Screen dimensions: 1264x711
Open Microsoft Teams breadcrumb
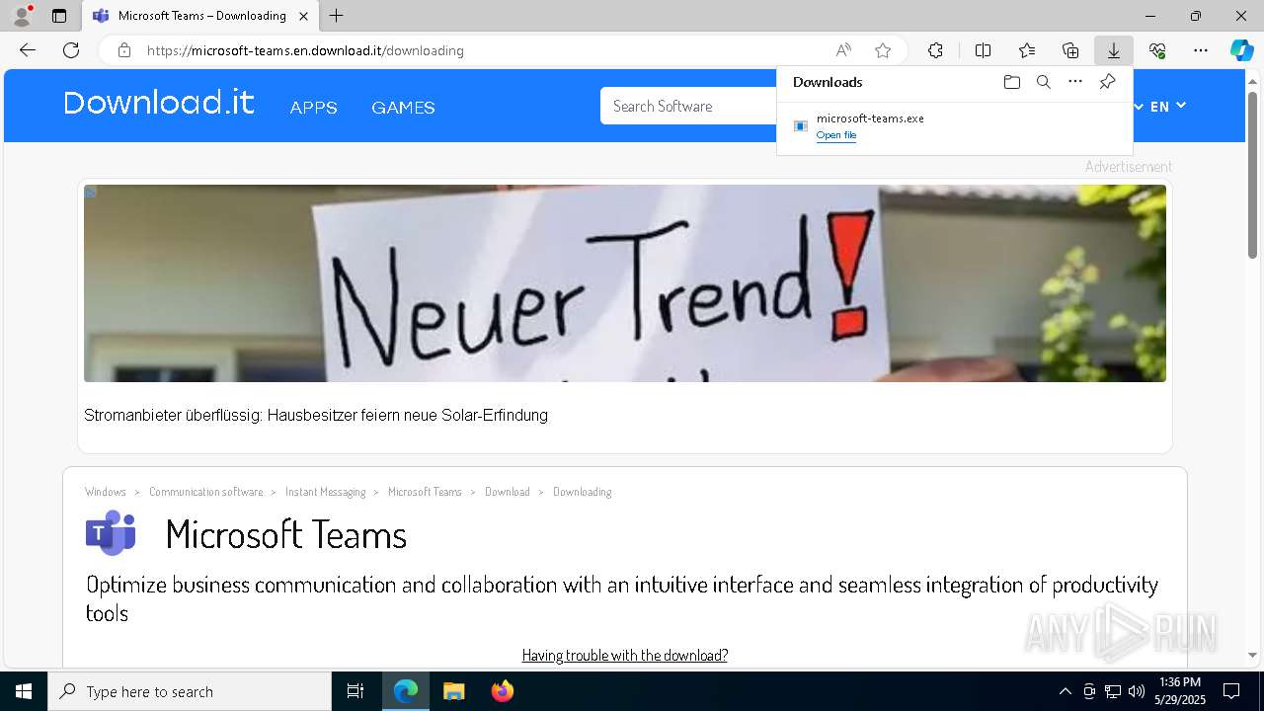pos(425,492)
